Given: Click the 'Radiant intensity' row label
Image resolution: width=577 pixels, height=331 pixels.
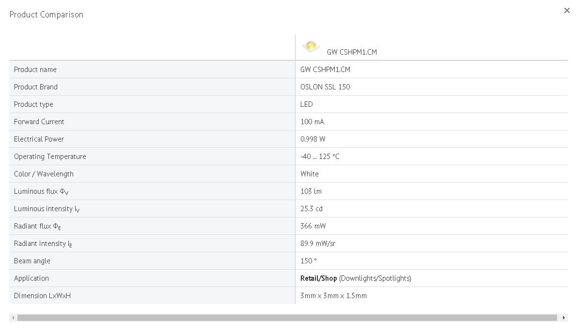Looking at the screenshot, I should pos(43,244).
